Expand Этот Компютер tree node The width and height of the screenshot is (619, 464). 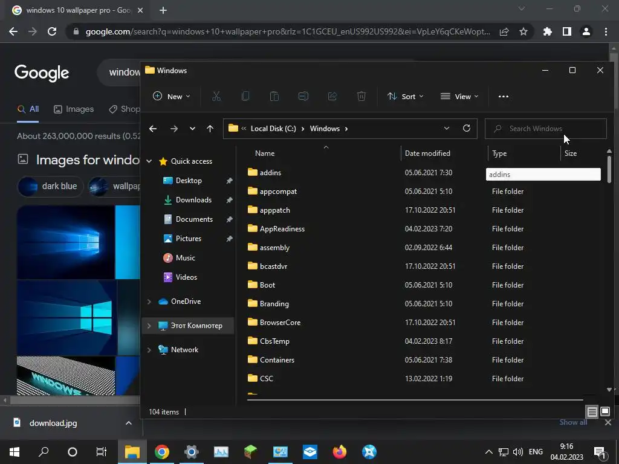pos(149,326)
